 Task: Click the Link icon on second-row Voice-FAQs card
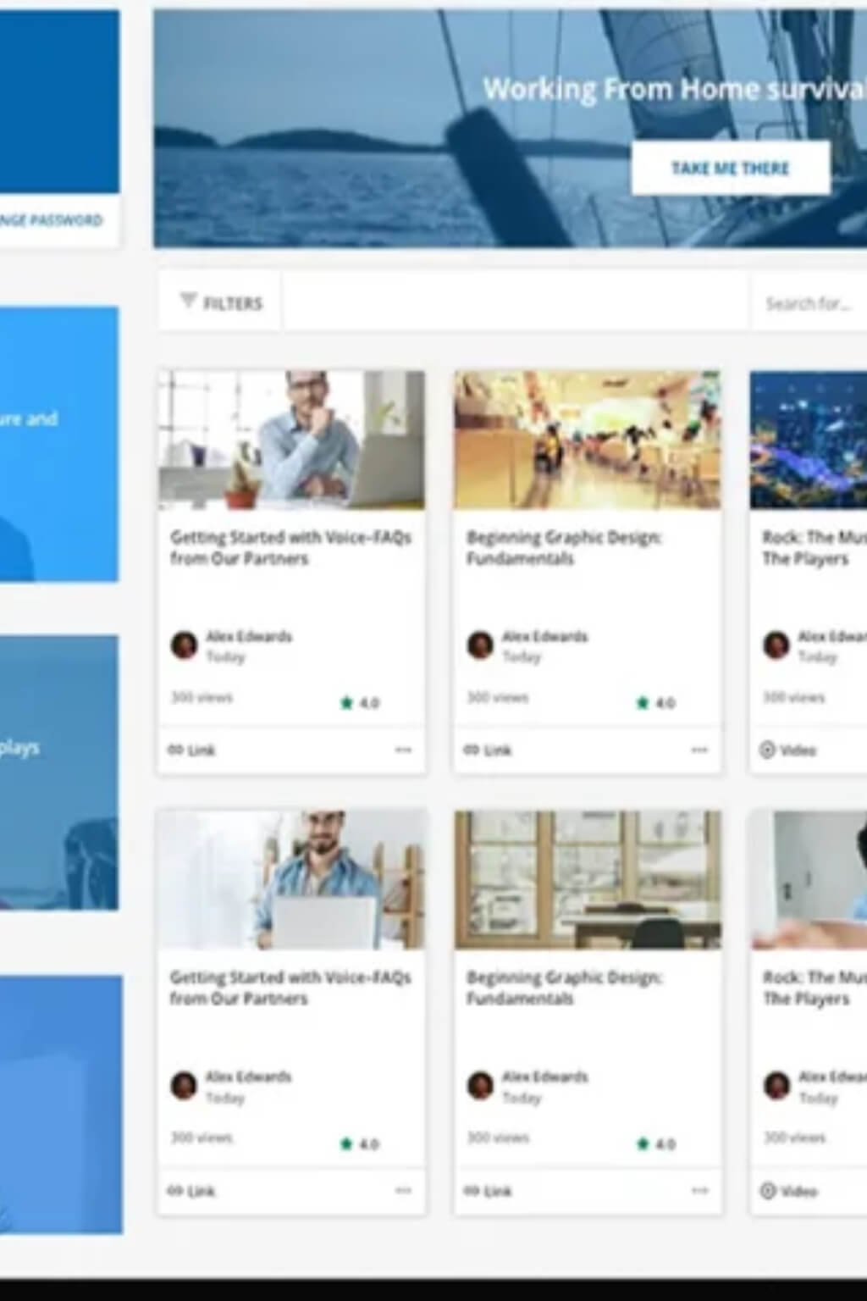coord(175,1191)
